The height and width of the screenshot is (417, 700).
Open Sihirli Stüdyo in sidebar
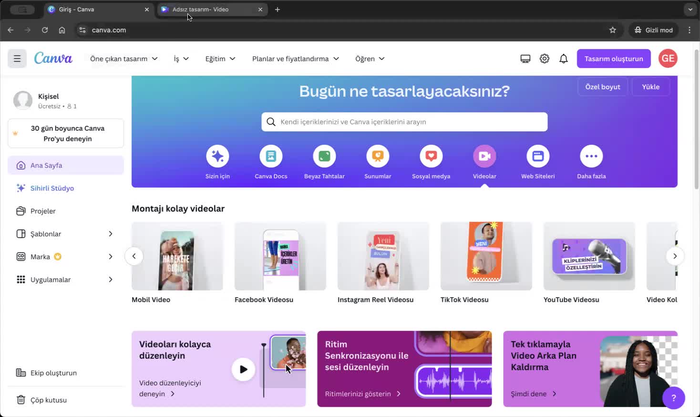[66, 188]
